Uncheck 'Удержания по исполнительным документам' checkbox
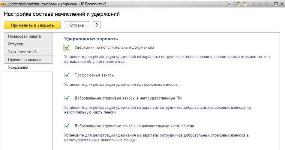Screen dimensions: 285x150 (67, 47)
